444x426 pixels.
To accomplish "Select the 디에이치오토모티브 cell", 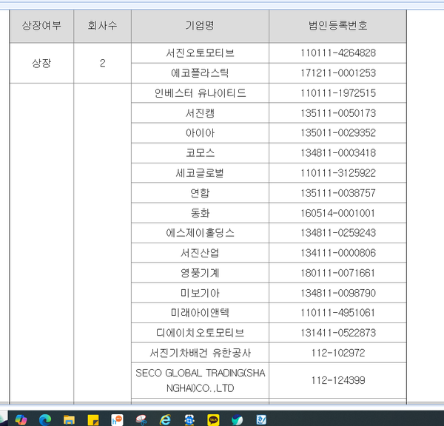I will click(200, 333).
